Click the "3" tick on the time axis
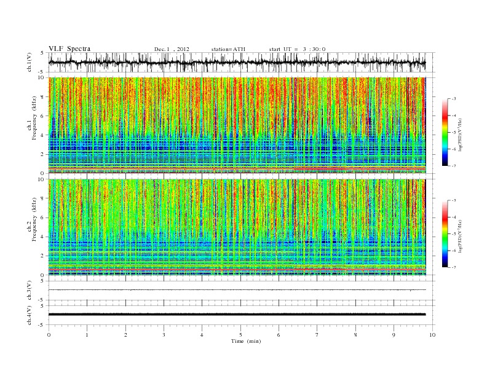 click(164, 335)
